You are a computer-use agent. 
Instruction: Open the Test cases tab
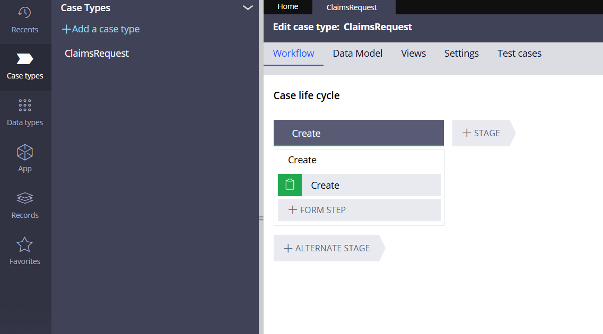point(519,53)
